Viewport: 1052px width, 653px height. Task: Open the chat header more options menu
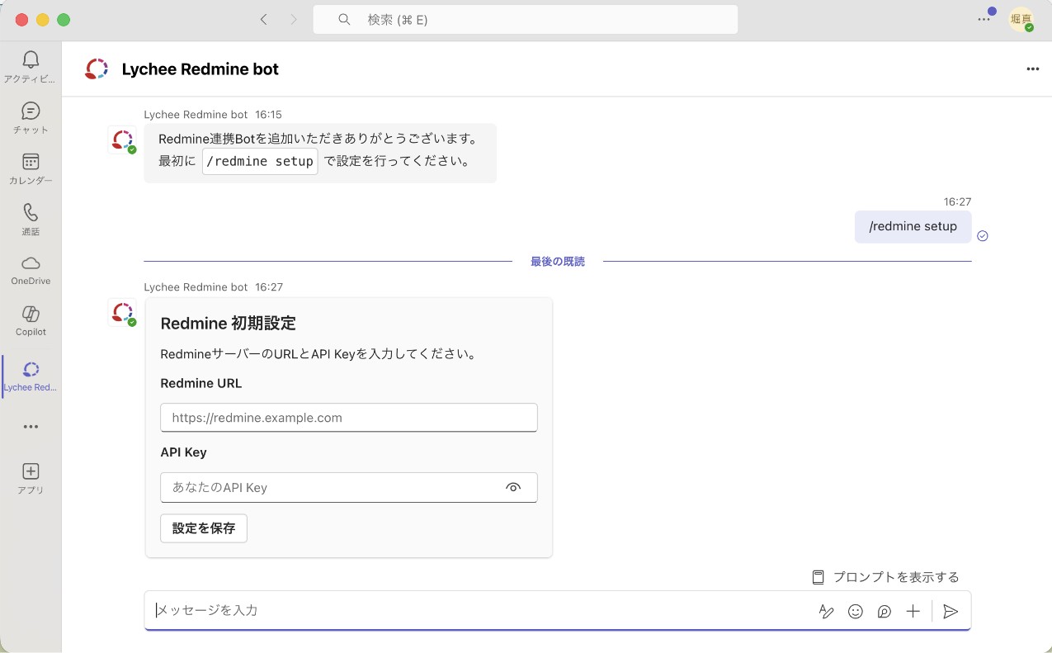coord(1033,69)
